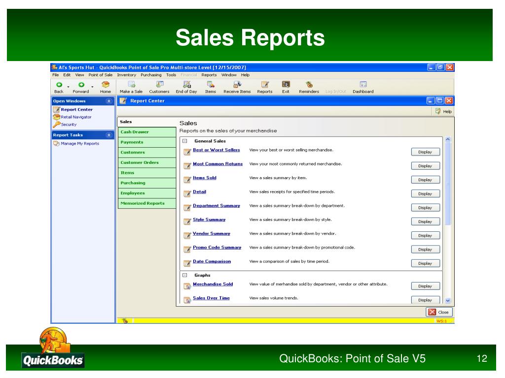The image size is (505, 378).
Task: Select Security in Open Windows list
Action: (69, 125)
